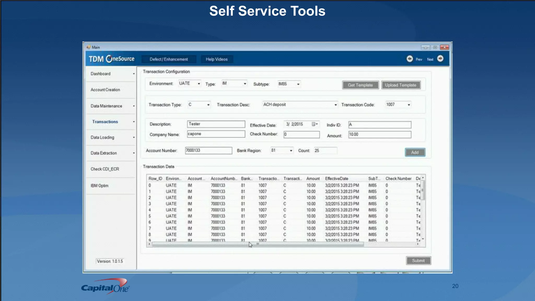Expand the Transaction Code 1007 dropdown
This screenshot has width=535, height=301.
tap(409, 105)
